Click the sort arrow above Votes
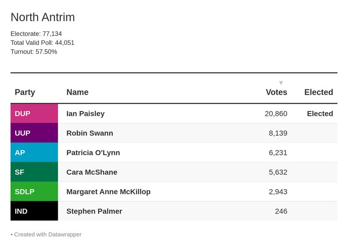Image resolution: width=348 pixels, height=248 pixels. pos(281,83)
